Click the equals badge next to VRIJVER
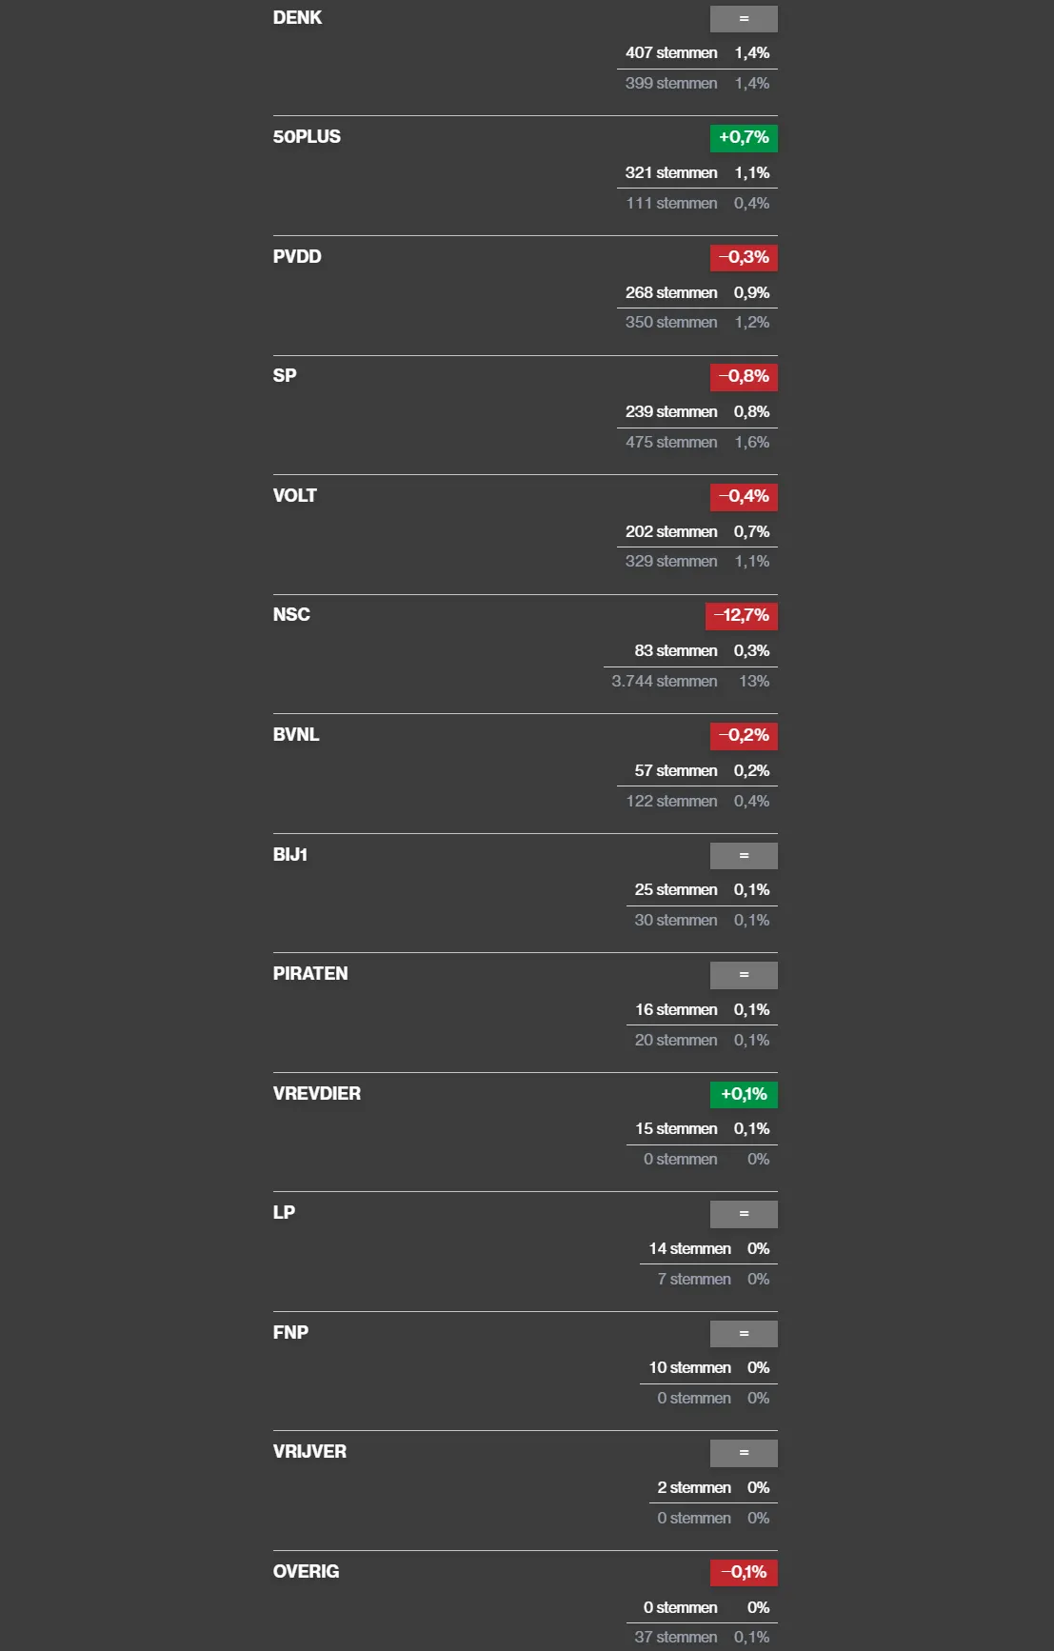This screenshot has height=1651, width=1054. 744,1453
